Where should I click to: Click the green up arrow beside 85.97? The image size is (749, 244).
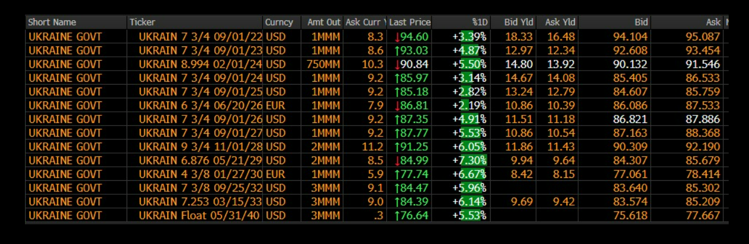coord(396,78)
